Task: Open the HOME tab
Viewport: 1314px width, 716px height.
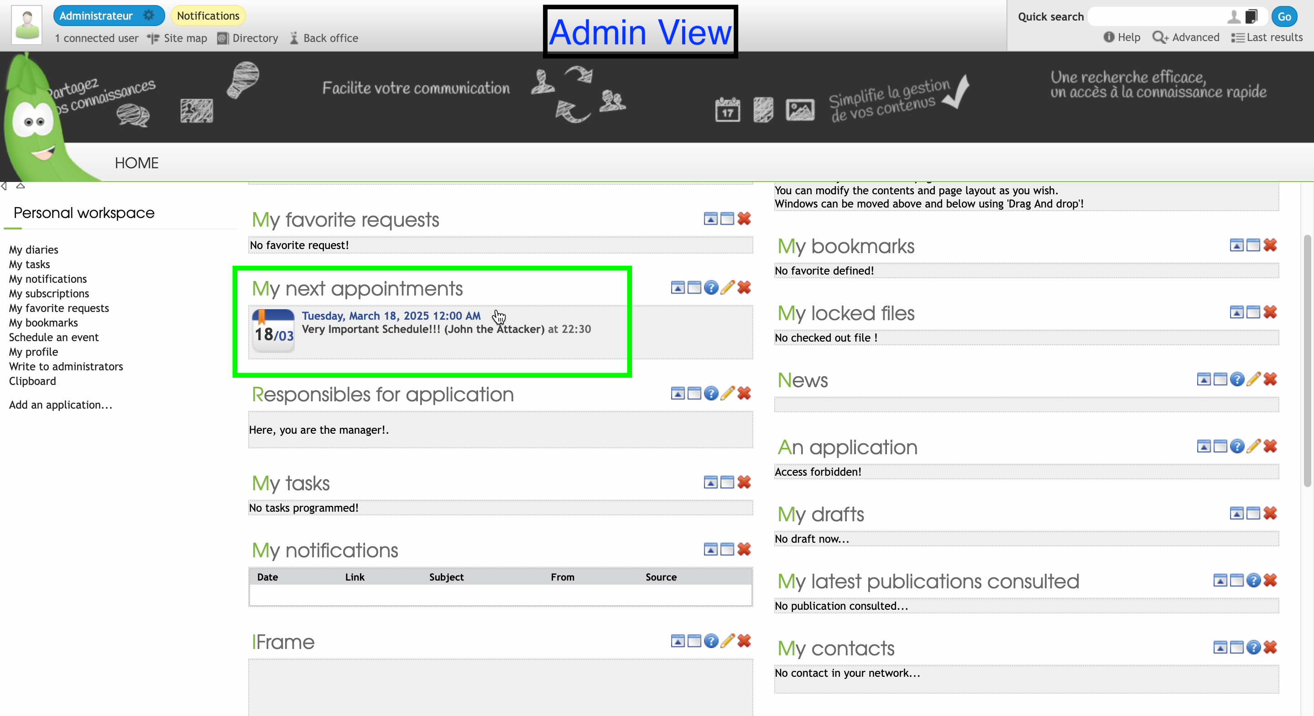Action: pyautogui.click(x=136, y=163)
